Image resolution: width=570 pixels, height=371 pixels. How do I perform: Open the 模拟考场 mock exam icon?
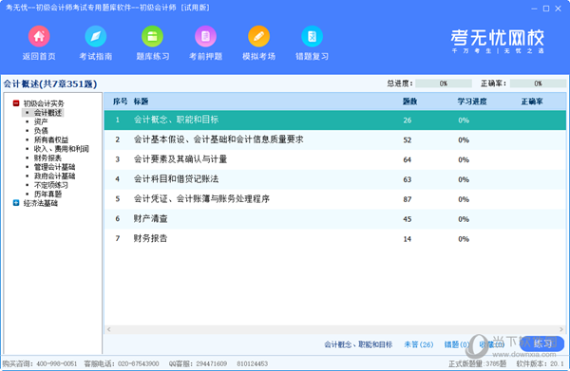[x=258, y=37]
